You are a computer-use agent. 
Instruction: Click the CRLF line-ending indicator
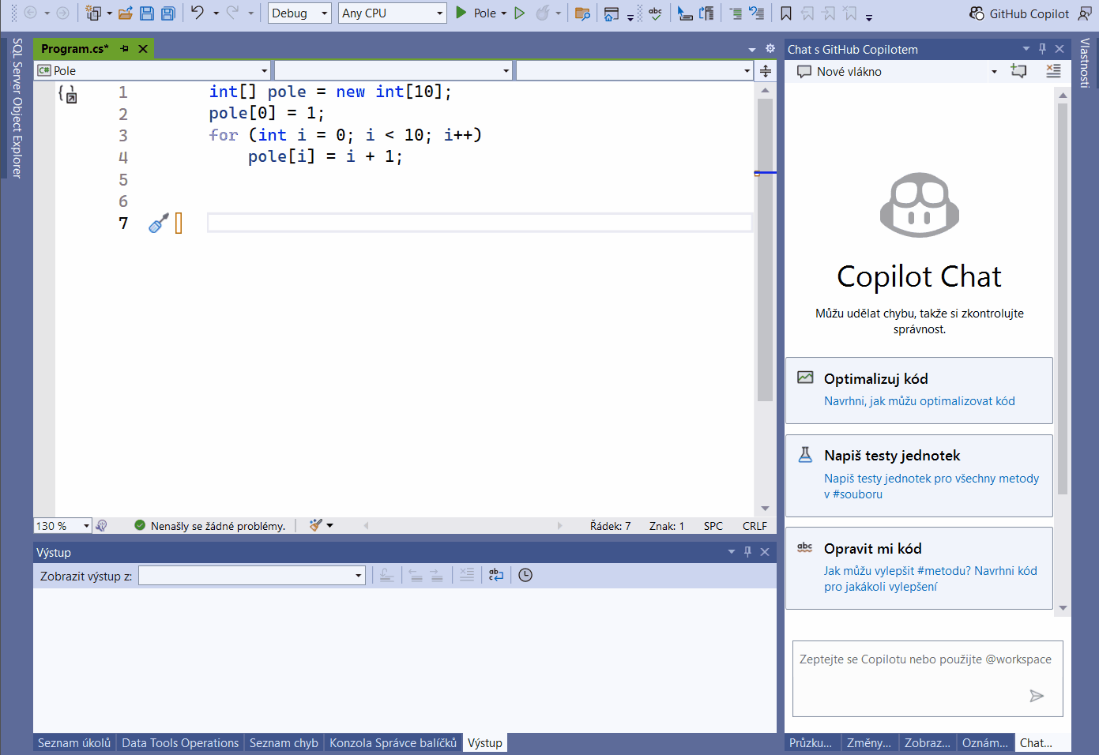[x=755, y=526]
